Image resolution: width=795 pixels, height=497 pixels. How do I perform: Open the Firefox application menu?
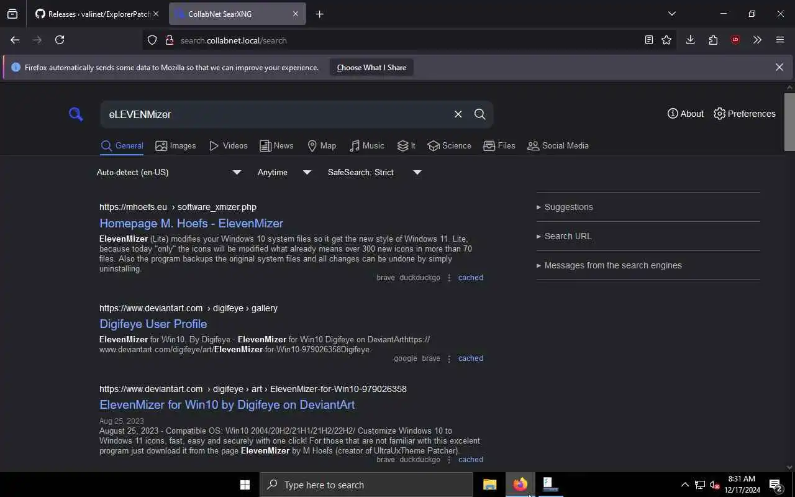pos(780,40)
